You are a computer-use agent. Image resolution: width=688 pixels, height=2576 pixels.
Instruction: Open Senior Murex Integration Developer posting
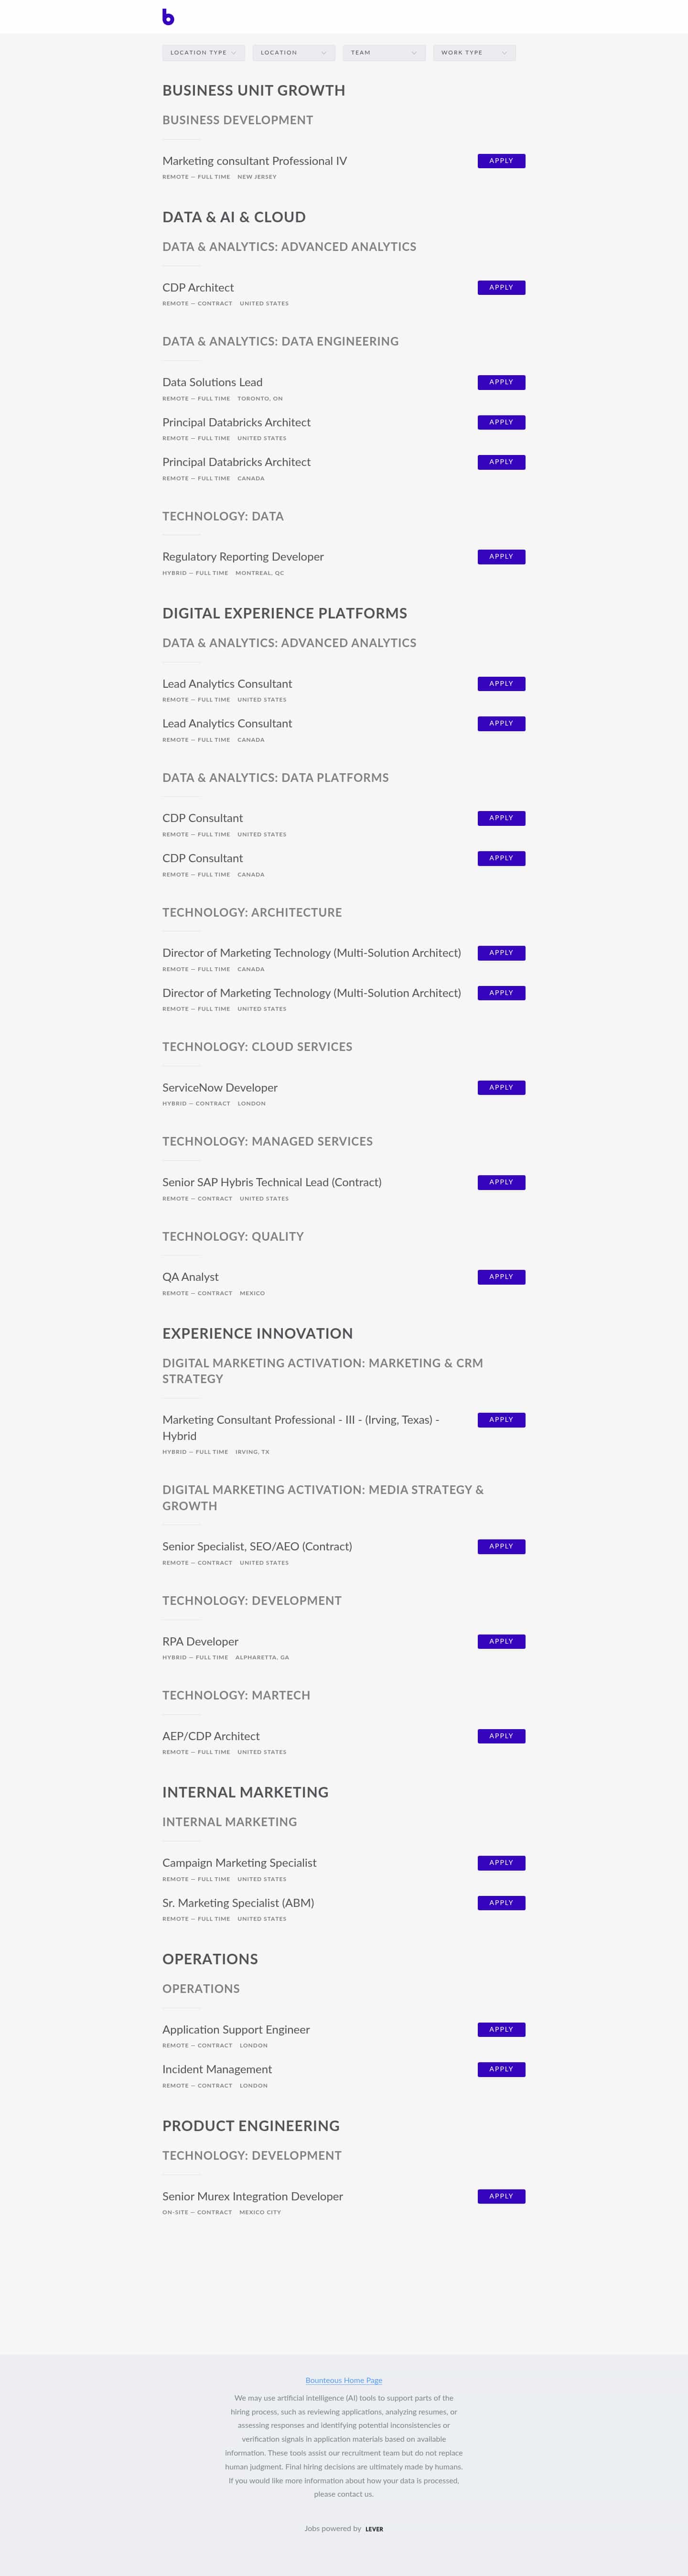pyautogui.click(x=252, y=2196)
